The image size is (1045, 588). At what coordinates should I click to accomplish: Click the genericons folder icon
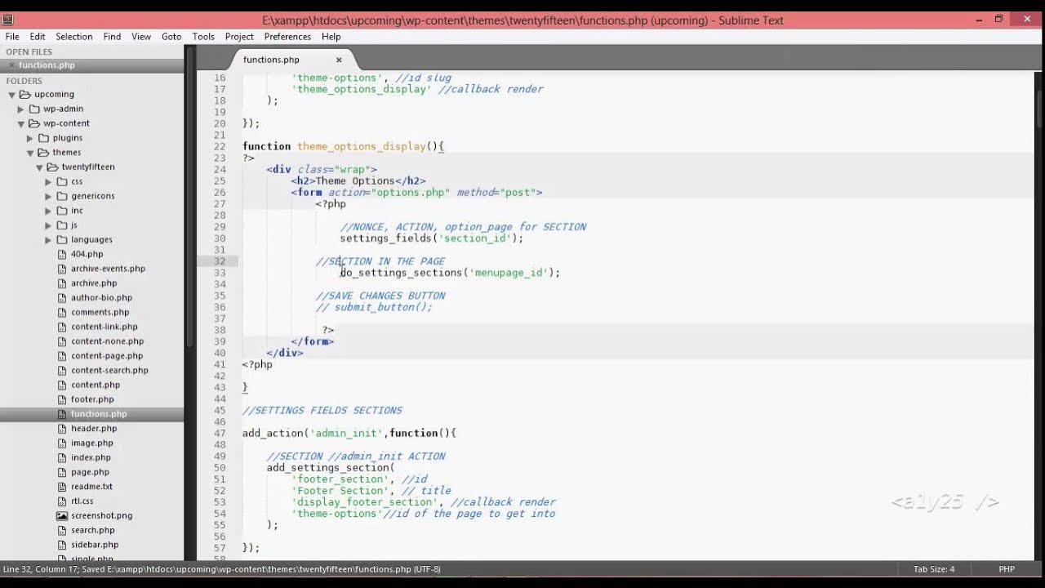coord(61,196)
